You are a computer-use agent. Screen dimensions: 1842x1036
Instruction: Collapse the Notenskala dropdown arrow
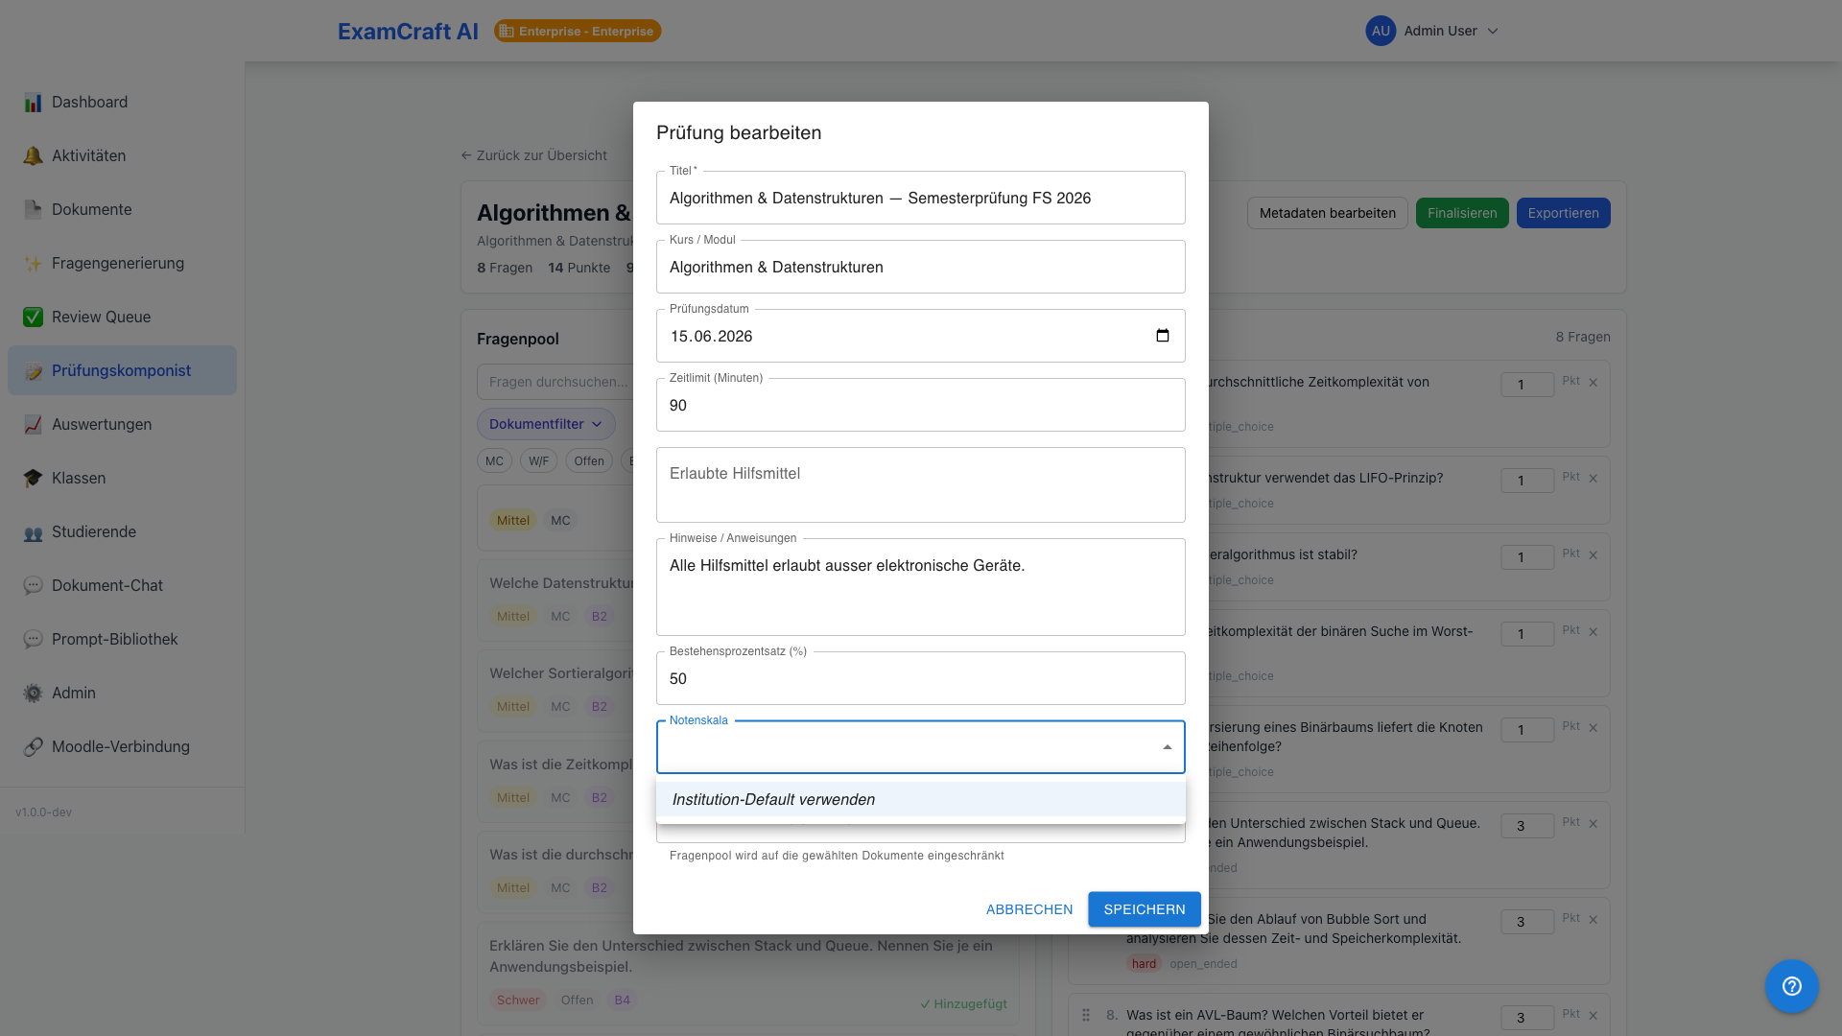(x=1168, y=747)
